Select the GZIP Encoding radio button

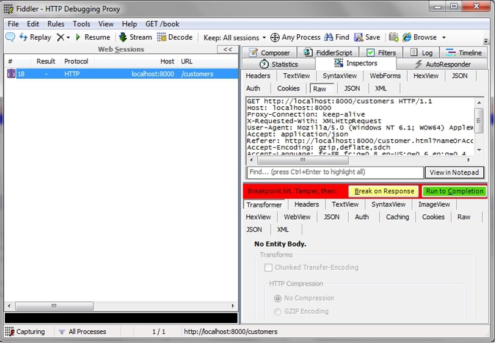pos(277,312)
